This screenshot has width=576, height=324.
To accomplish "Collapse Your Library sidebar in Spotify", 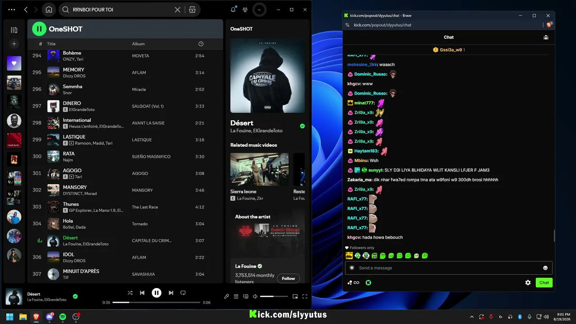I will (14, 30).
